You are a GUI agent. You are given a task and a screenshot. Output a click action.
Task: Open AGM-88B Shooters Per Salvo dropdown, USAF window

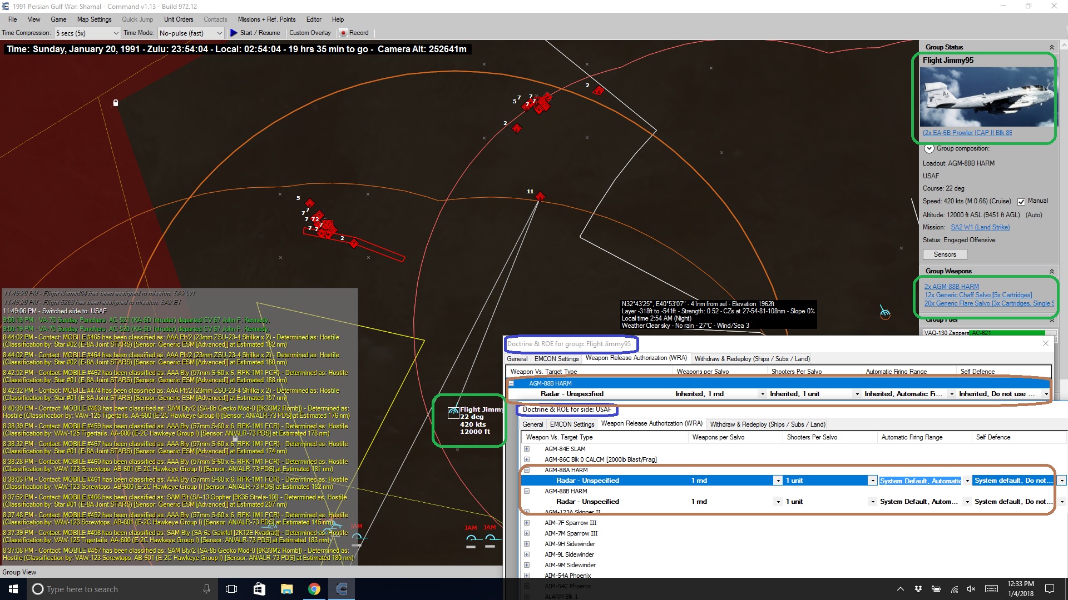point(872,502)
